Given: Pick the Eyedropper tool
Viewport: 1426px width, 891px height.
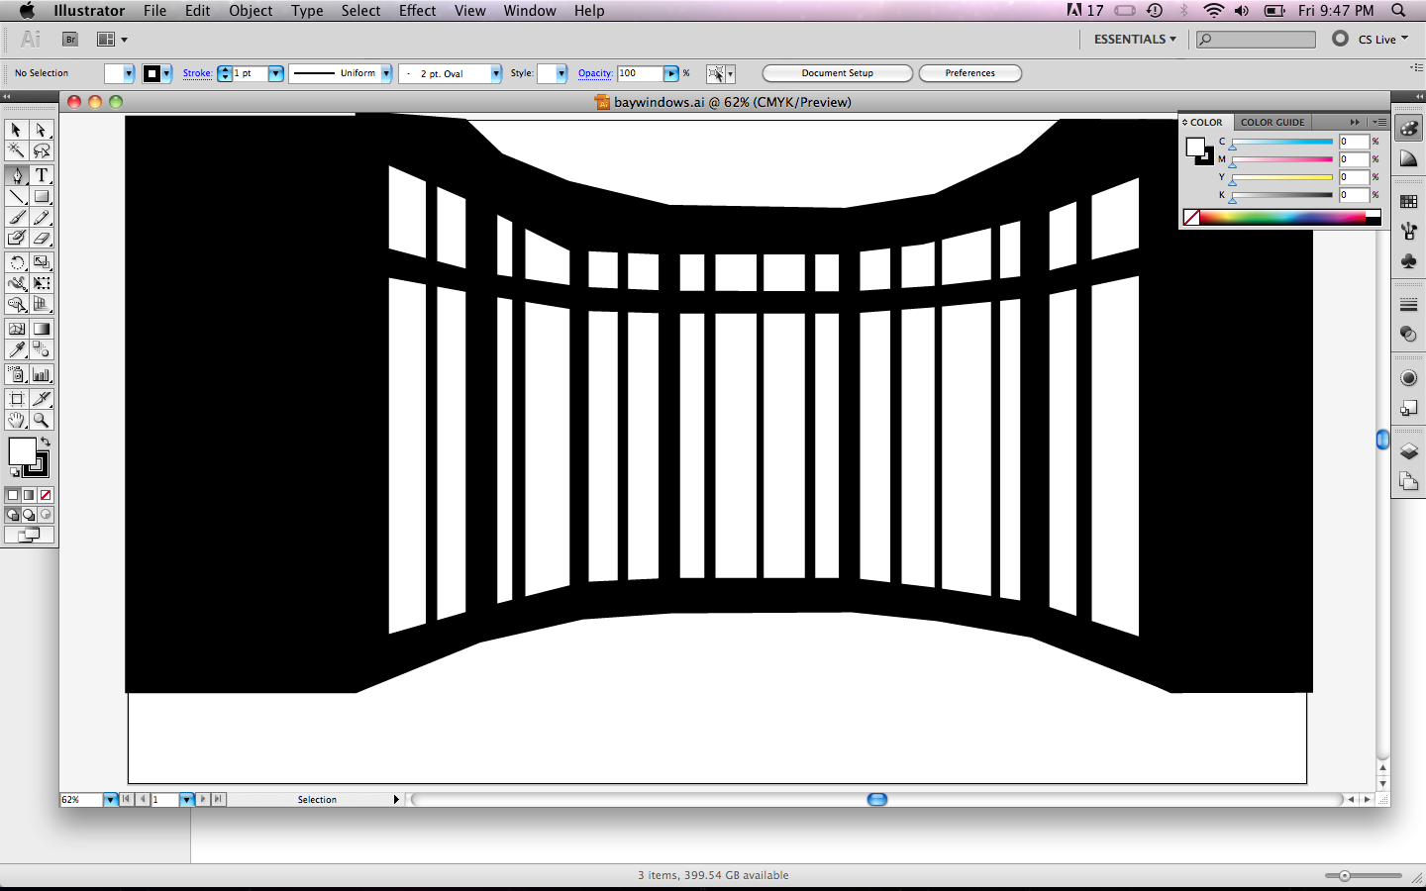Looking at the screenshot, I should pyautogui.click(x=17, y=349).
